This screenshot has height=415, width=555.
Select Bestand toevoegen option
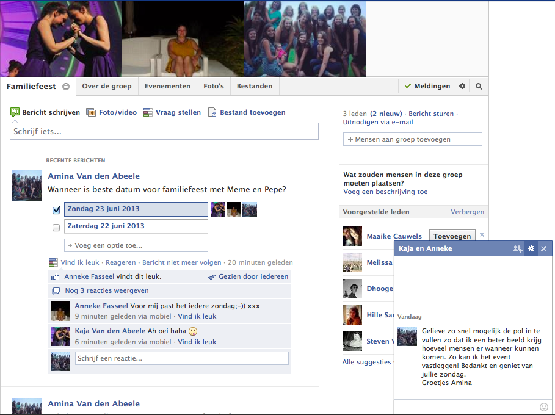point(247,112)
